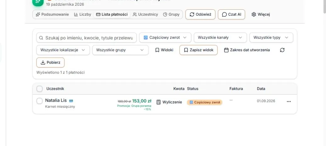Open Zakres dat utworzenia picker
The width and height of the screenshot is (326, 146).
coord(247,50)
